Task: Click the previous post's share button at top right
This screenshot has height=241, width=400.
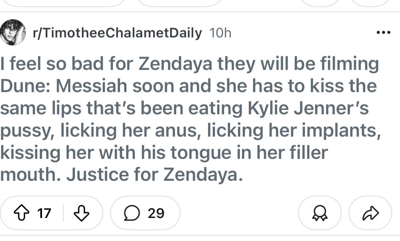Action: (370, 3)
